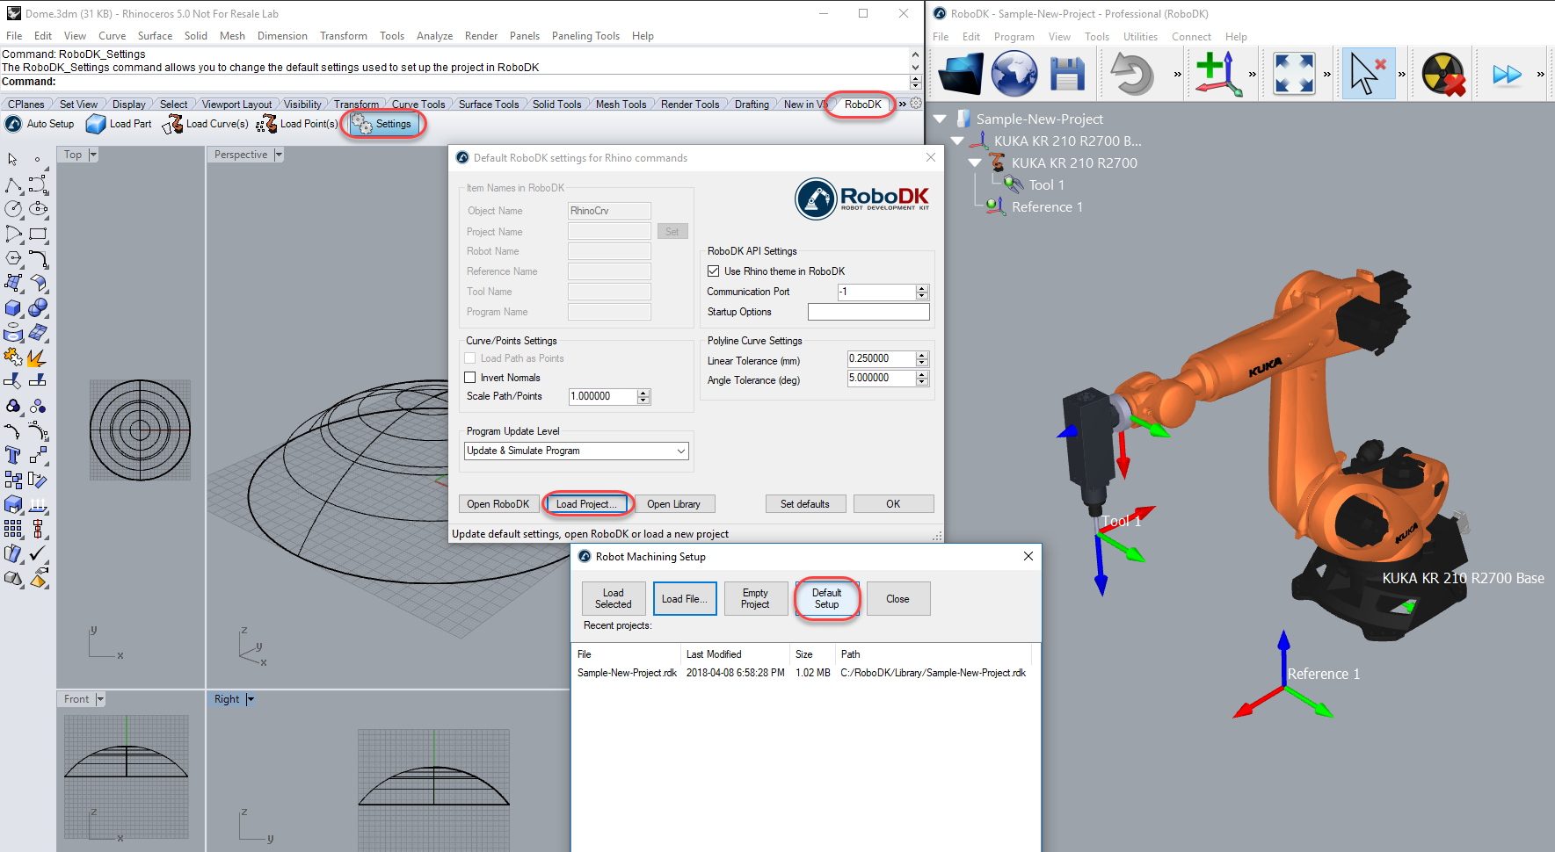Toggle Use Rhino theme in RoboDK
Viewport: 1555px width, 852px height.
pyautogui.click(x=714, y=271)
